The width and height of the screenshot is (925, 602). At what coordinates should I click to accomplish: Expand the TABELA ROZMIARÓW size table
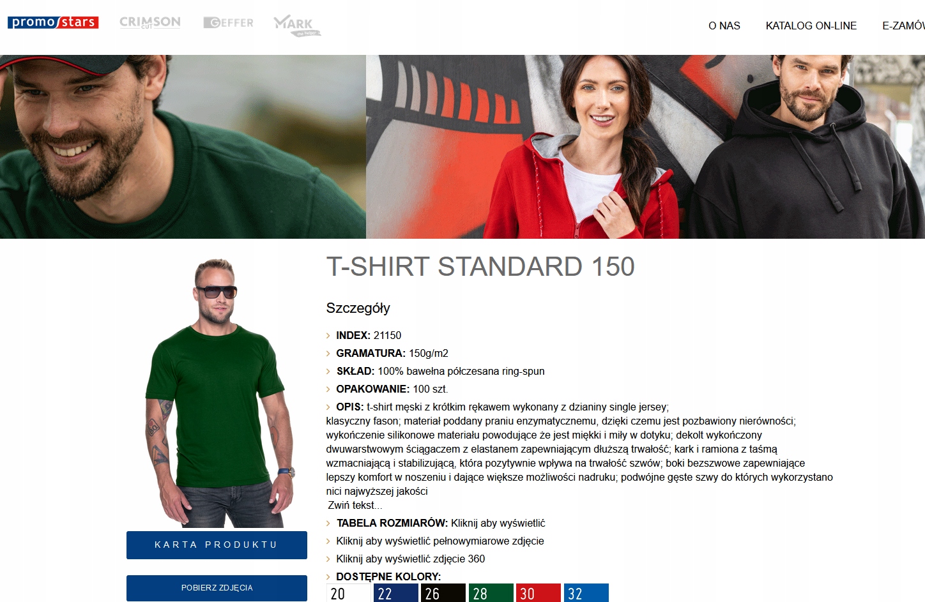tap(441, 523)
